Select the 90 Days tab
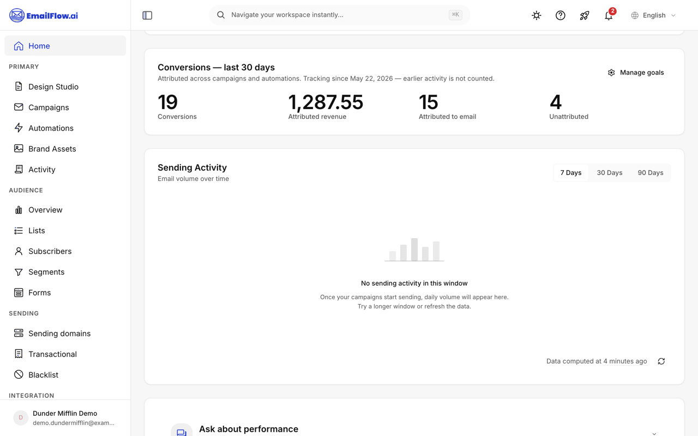698x436 pixels. tap(651, 173)
